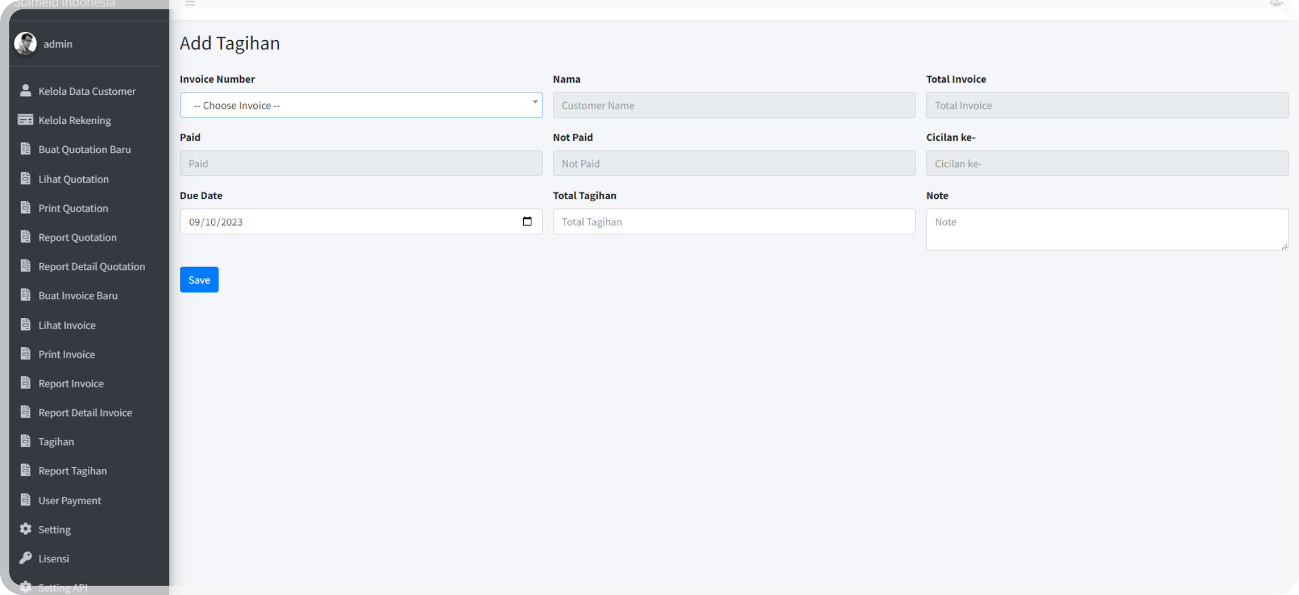
Task: Focus the Total Tagihan input field
Action: point(733,222)
